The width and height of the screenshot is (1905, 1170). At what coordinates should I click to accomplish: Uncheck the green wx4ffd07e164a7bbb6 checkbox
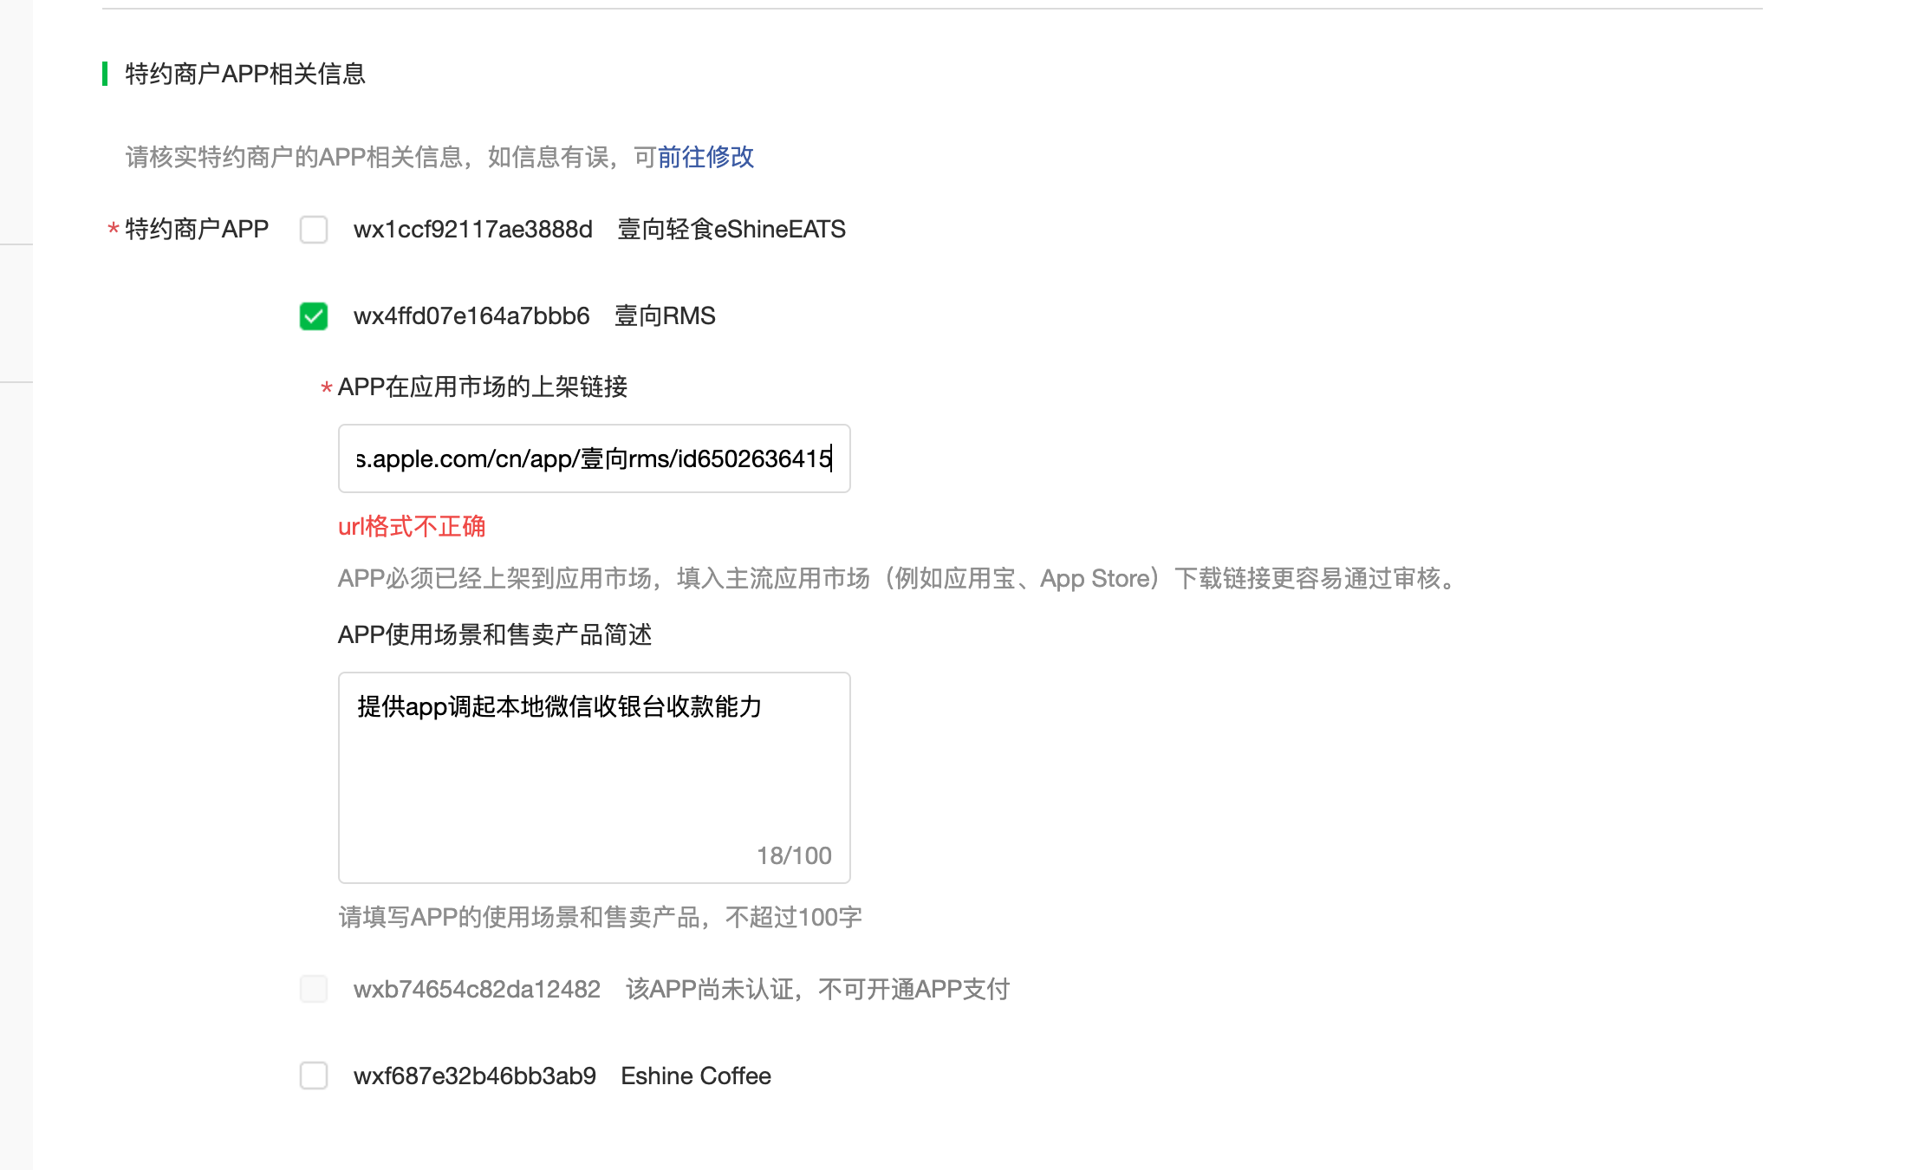coord(314,316)
